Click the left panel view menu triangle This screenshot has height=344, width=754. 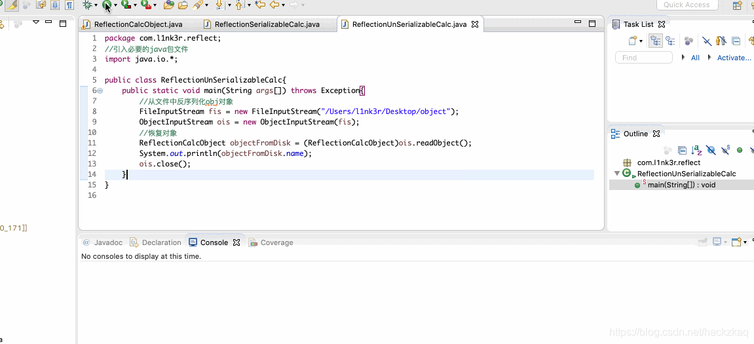pos(36,22)
